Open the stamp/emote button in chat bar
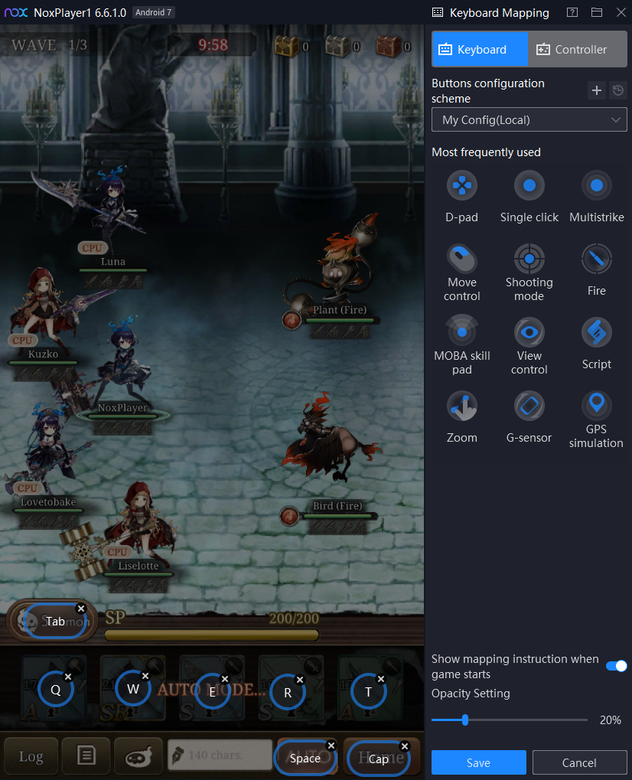This screenshot has width=632, height=780. click(138, 756)
